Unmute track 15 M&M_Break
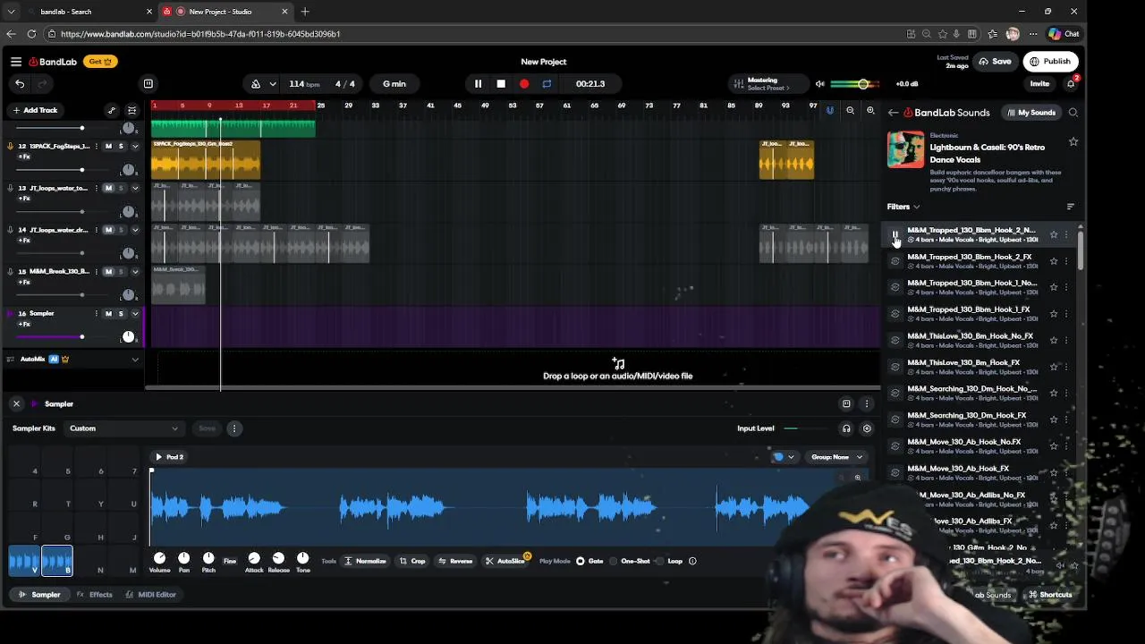The width and height of the screenshot is (1145, 644). (x=108, y=272)
